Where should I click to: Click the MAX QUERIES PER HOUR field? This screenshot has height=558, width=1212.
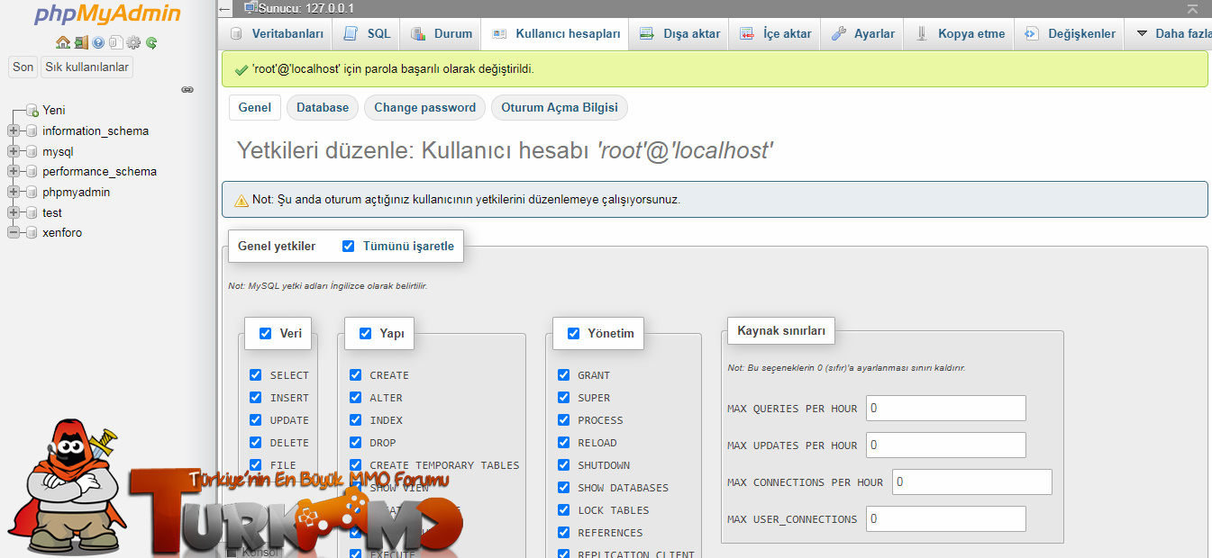946,408
